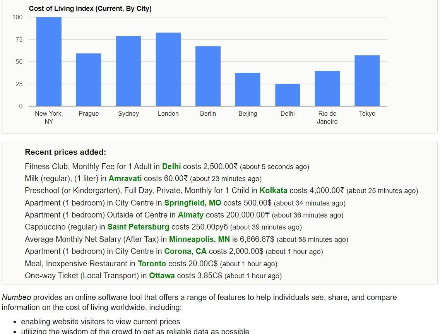Click the '(about 23 minutes ago)' timestamp
440x334 pixels.
[x=226, y=179]
